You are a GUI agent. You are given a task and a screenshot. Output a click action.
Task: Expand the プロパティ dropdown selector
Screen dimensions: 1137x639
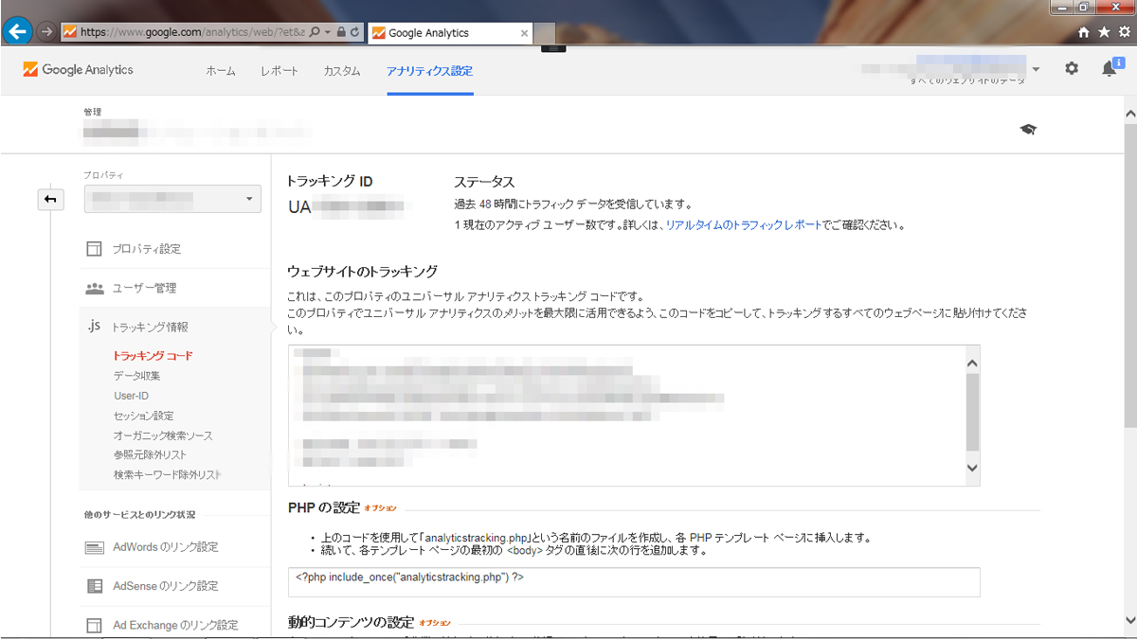click(x=172, y=199)
